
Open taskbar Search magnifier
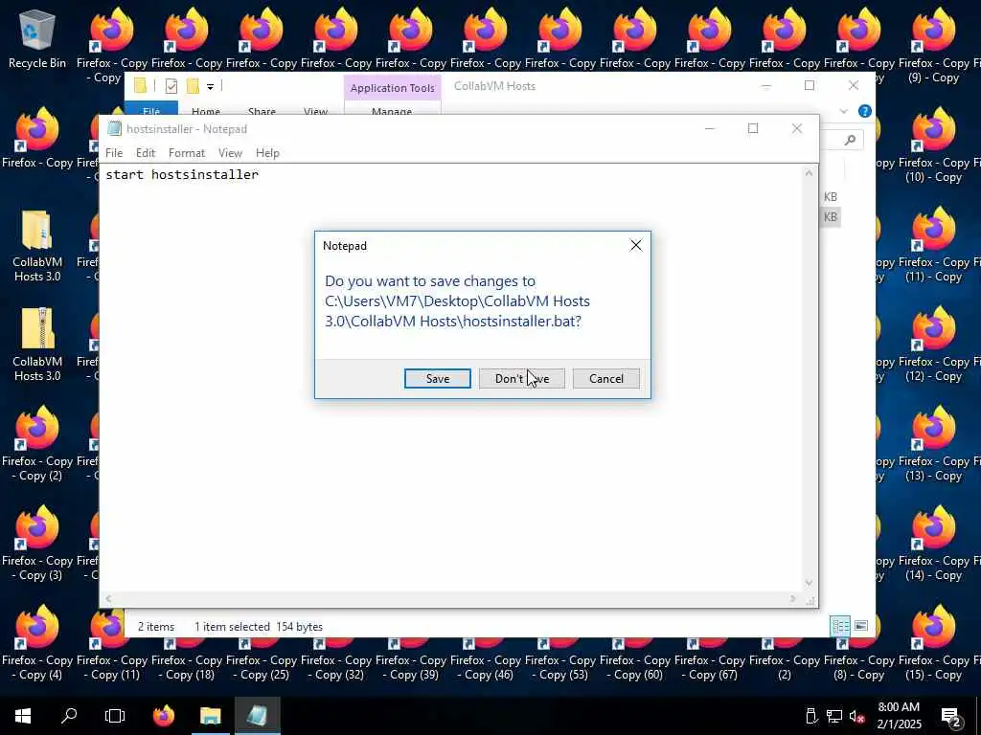coord(69,716)
